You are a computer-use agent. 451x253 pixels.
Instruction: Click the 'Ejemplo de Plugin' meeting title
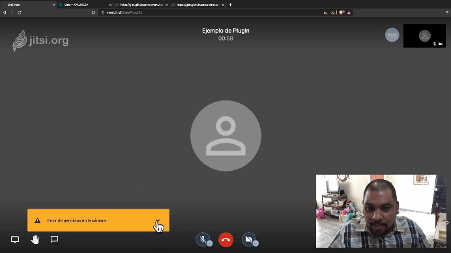click(x=225, y=31)
